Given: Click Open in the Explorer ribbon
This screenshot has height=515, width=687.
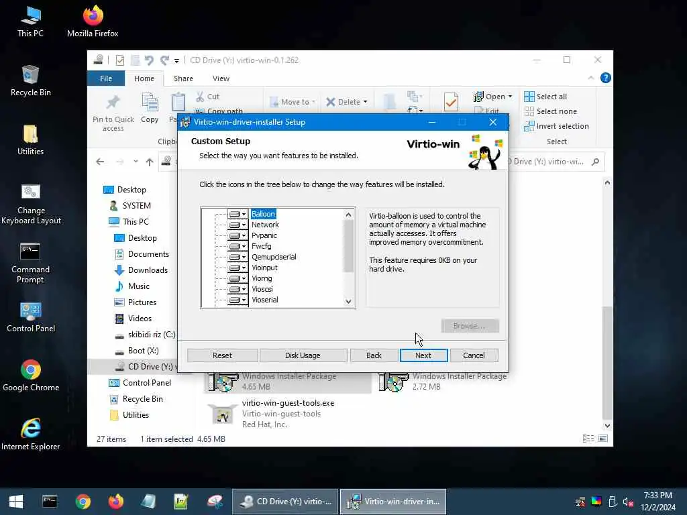Looking at the screenshot, I should pos(492,97).
